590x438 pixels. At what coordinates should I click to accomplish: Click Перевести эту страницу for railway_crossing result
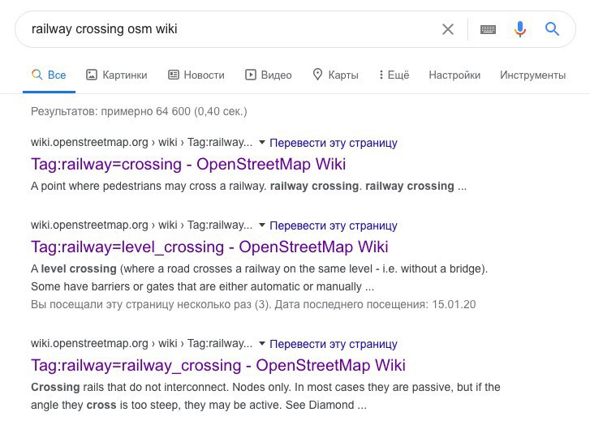pyautogui.click(x=334, y=344)
